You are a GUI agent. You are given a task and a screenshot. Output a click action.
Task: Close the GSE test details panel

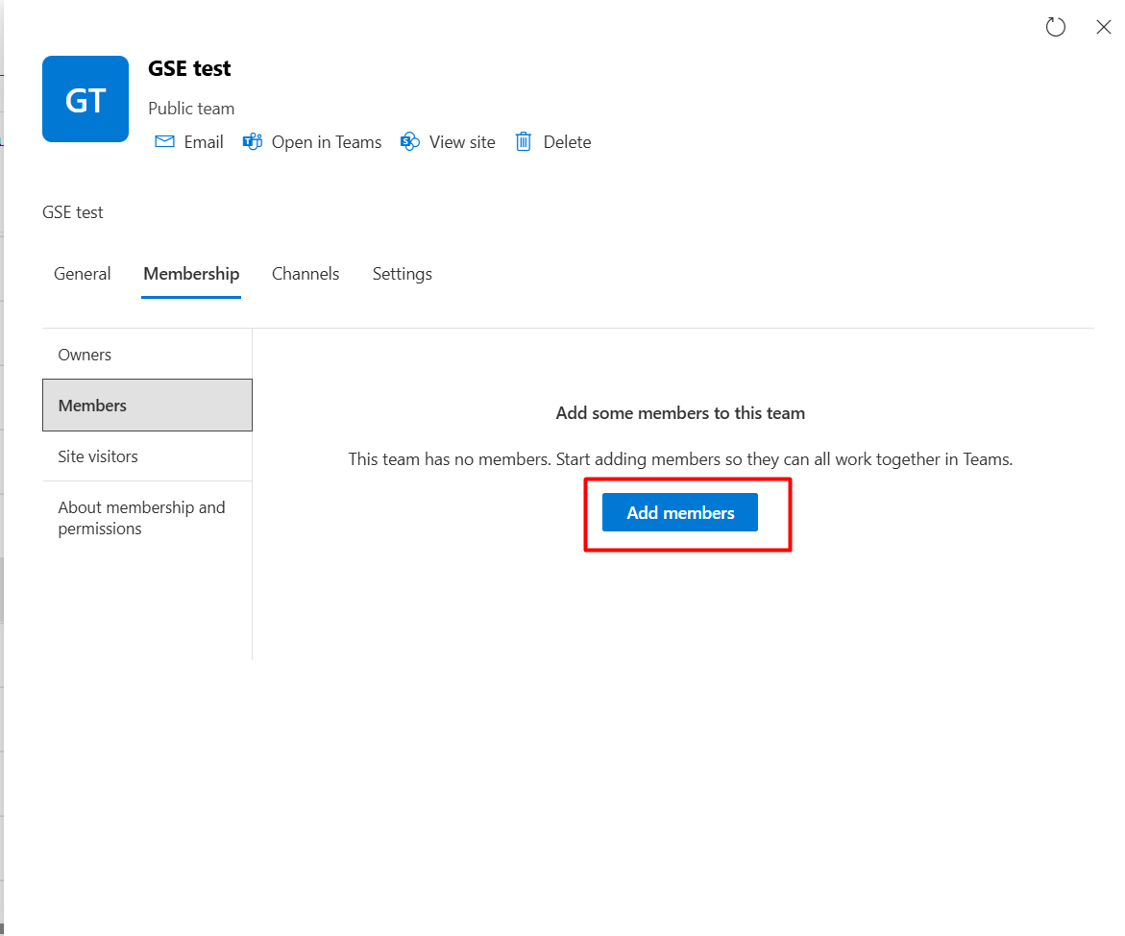1103,27
